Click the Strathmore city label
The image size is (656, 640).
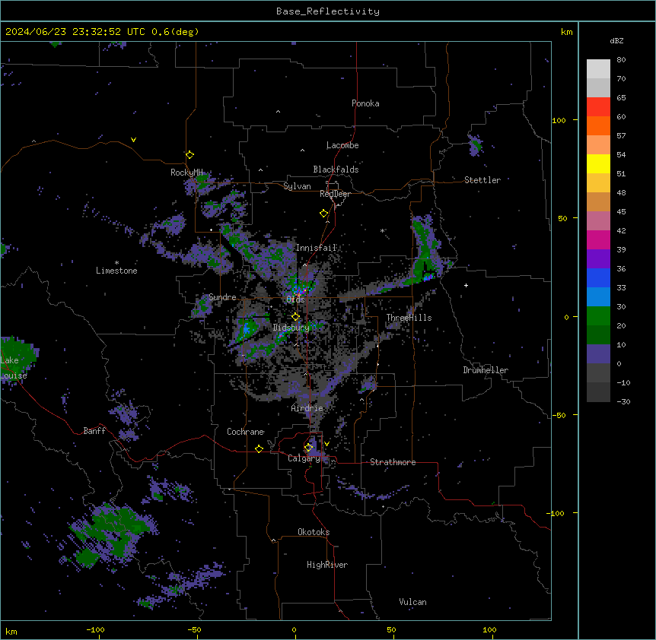click(x=393, y=462)
